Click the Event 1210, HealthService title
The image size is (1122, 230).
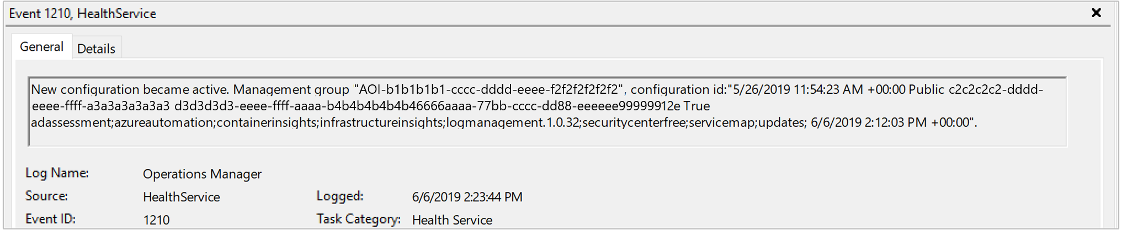pos(83,13)
